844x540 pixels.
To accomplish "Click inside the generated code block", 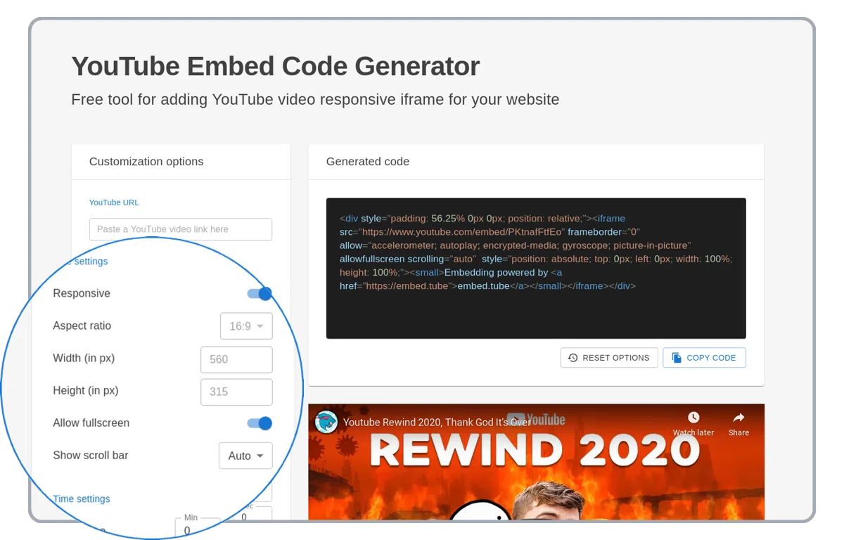I will (x=535, y=309).
